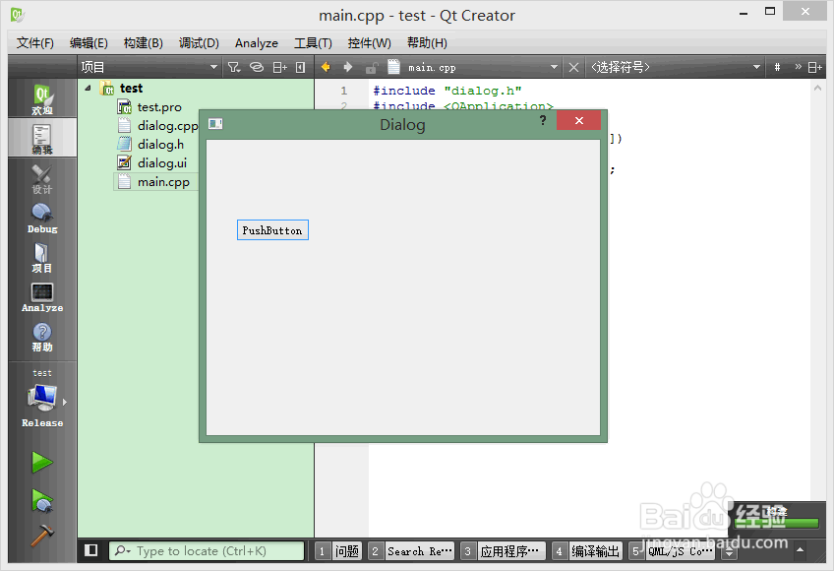The height and width of the screenshot is (571, 834).
Task: Build project with hammer icon
Action: click(42, 536)
